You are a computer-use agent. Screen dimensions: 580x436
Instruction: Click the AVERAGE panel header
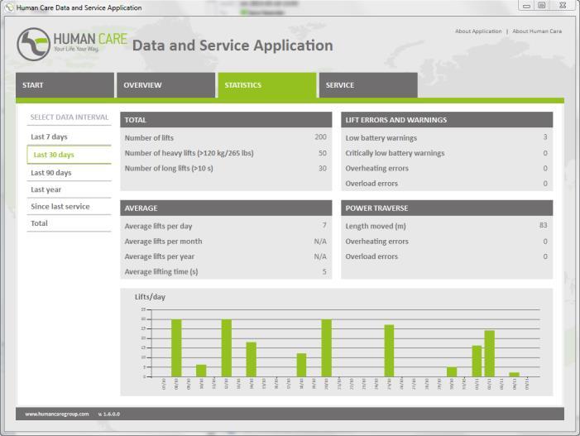tap(226, 208)
